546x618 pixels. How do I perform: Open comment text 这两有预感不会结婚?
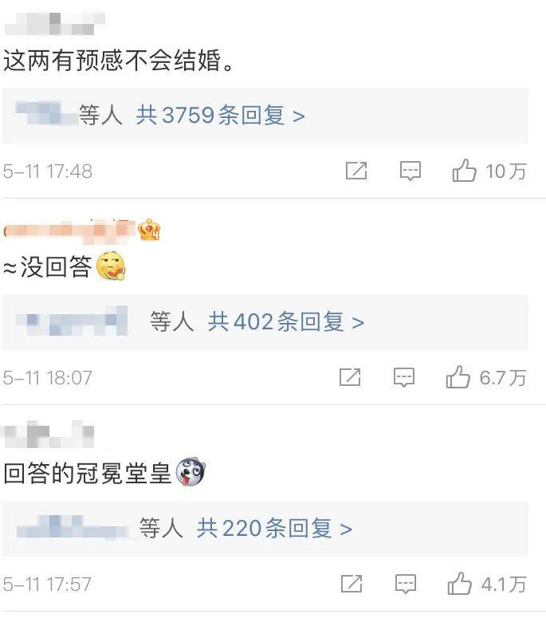pyautogui.click(x=119, y=61)
